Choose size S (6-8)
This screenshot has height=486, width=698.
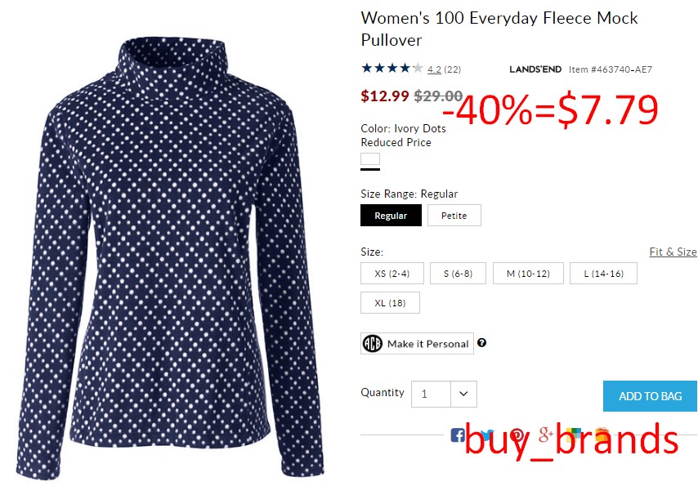[458, 274]
